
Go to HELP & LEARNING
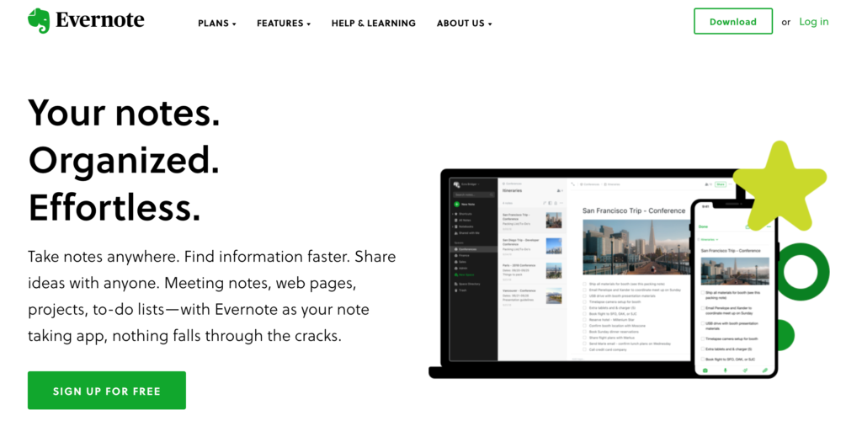tap(373, 23)
